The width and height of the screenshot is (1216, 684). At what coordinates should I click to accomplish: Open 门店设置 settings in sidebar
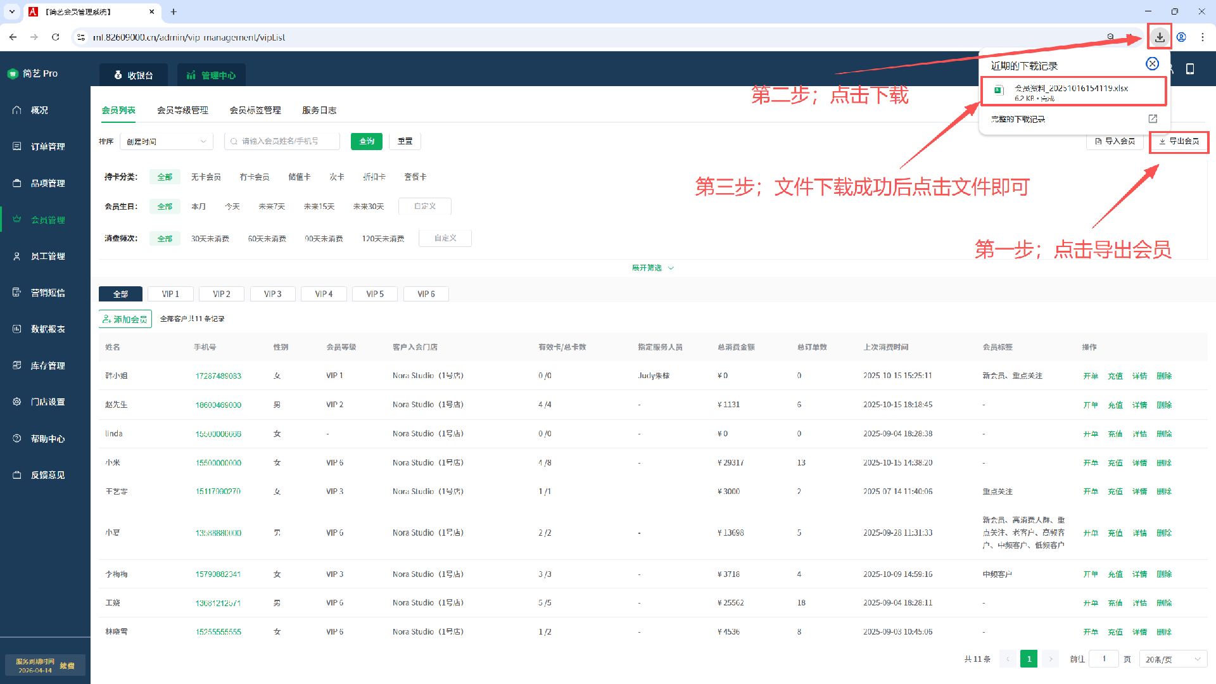[47, 402]
